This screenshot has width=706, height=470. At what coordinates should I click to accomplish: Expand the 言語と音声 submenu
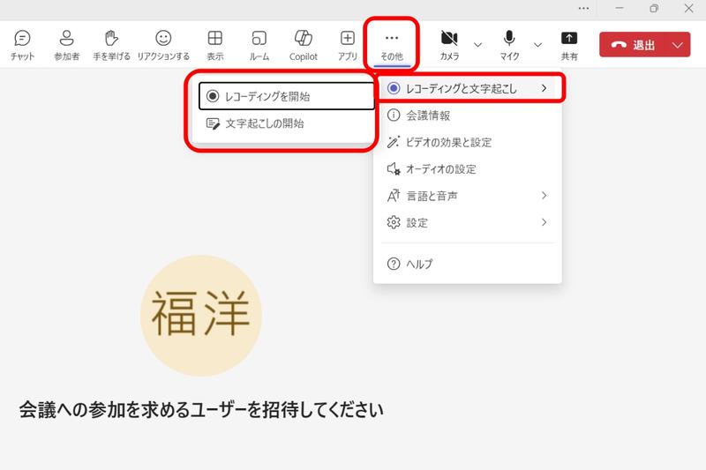pyautogui.click(x=468, y=196)
